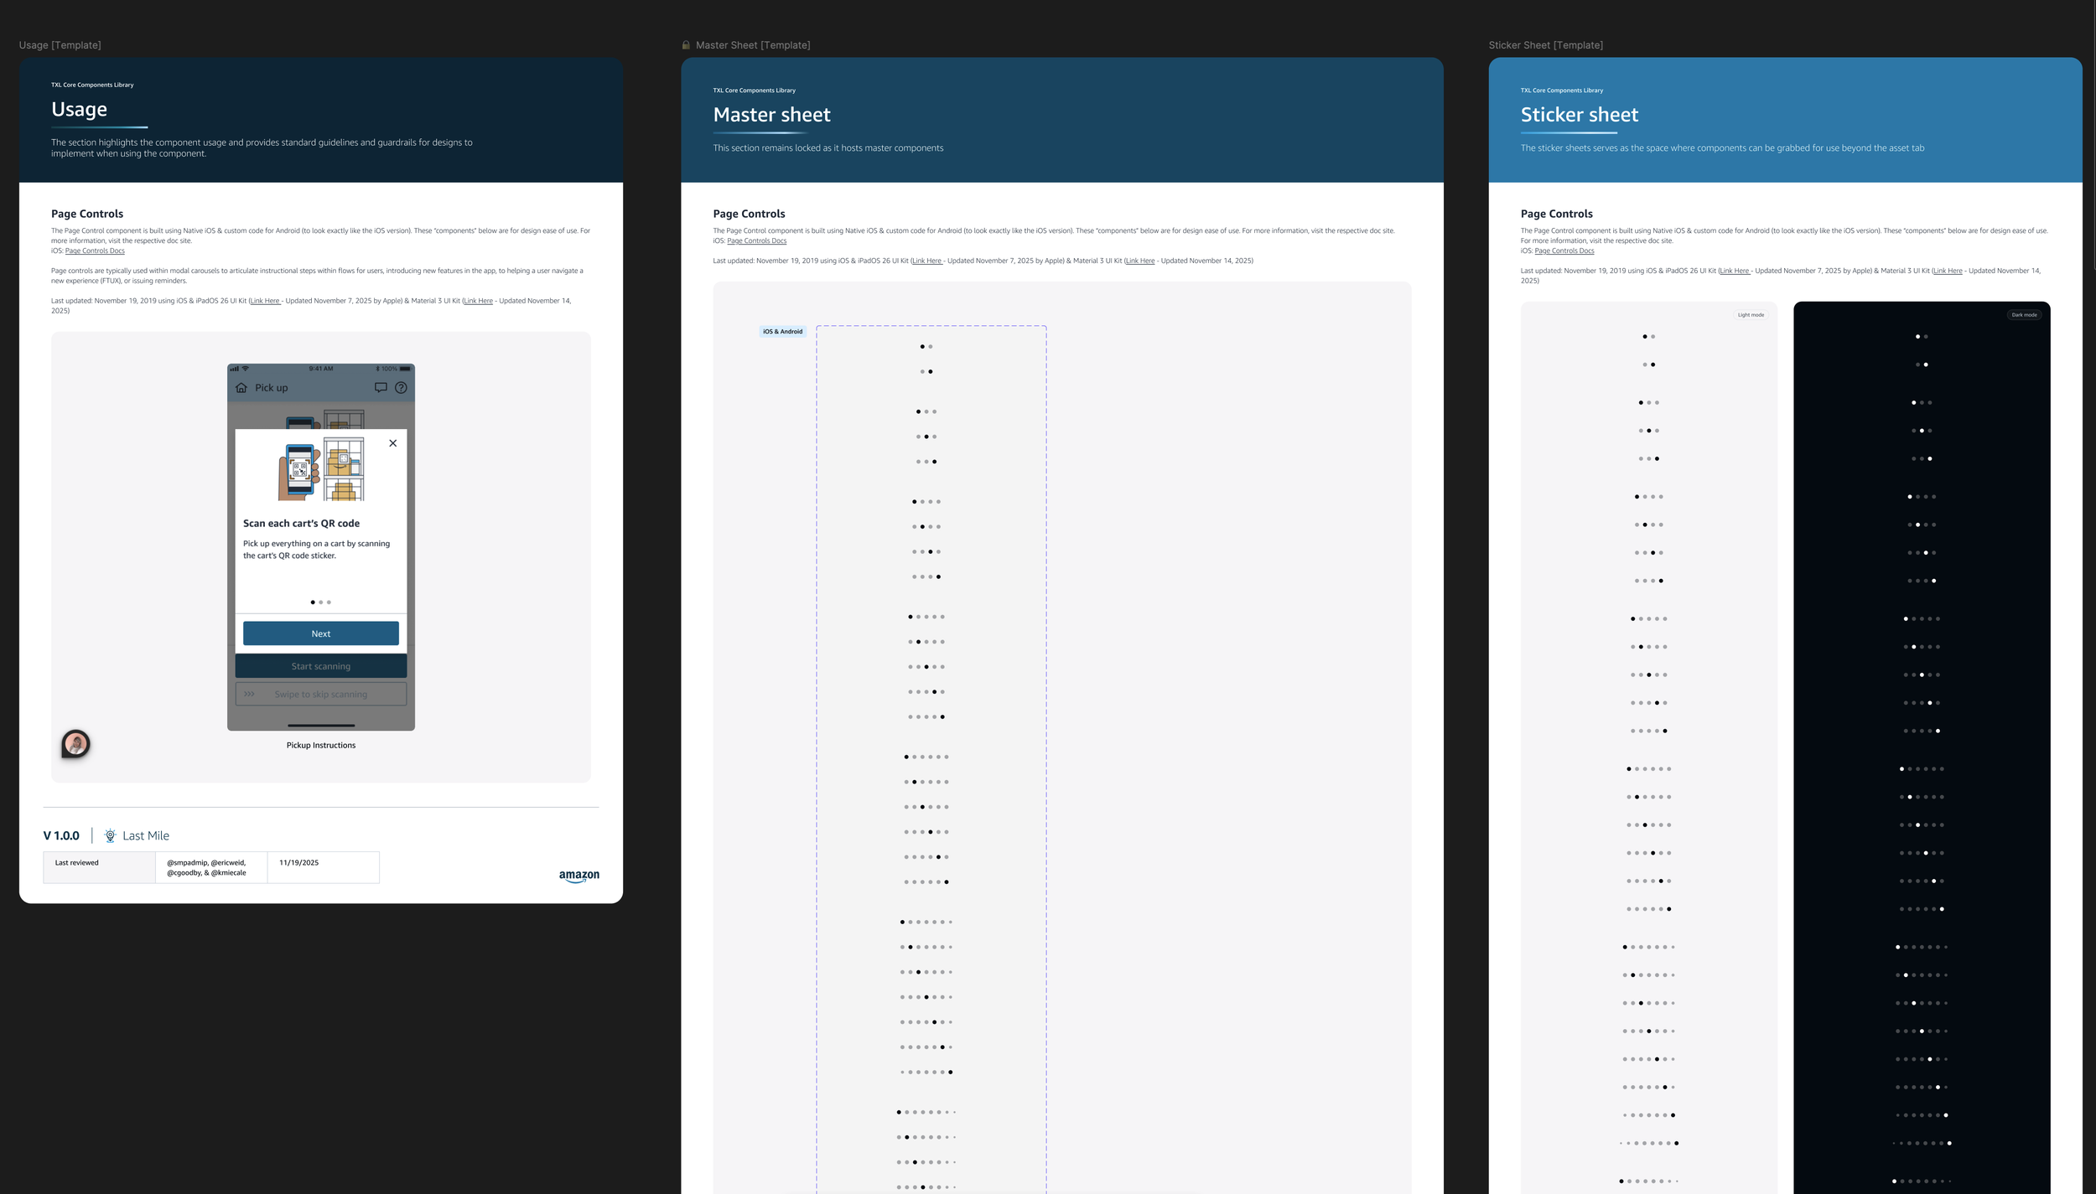2096x1194 pixels.
Task: Select the large Usage heading
Action: pos(80,109)
